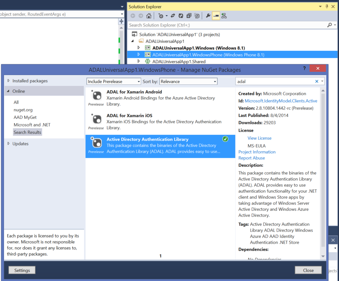Select the ADALUniversalApp1.Shared project
339x281 pixels.
pyautogui.click(x=179, y=61)
